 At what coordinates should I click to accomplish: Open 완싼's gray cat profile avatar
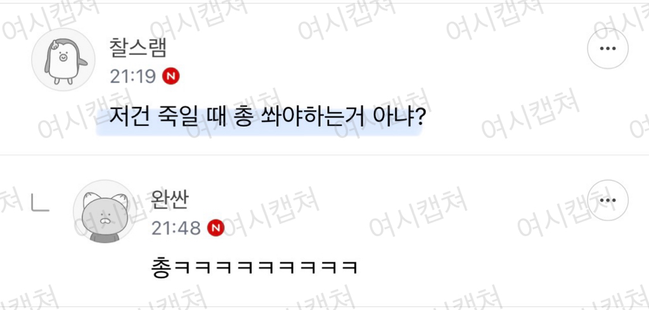(x=105, y=211)
